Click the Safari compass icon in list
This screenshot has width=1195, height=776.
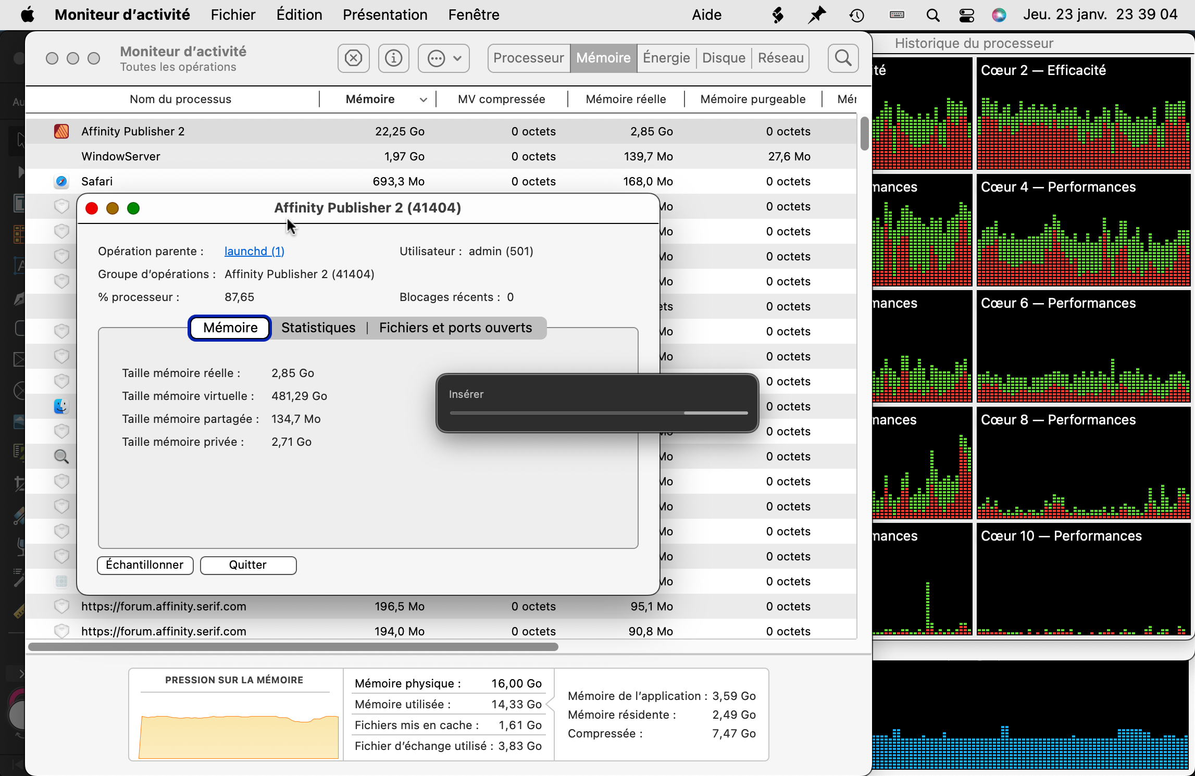coord(61,181)
